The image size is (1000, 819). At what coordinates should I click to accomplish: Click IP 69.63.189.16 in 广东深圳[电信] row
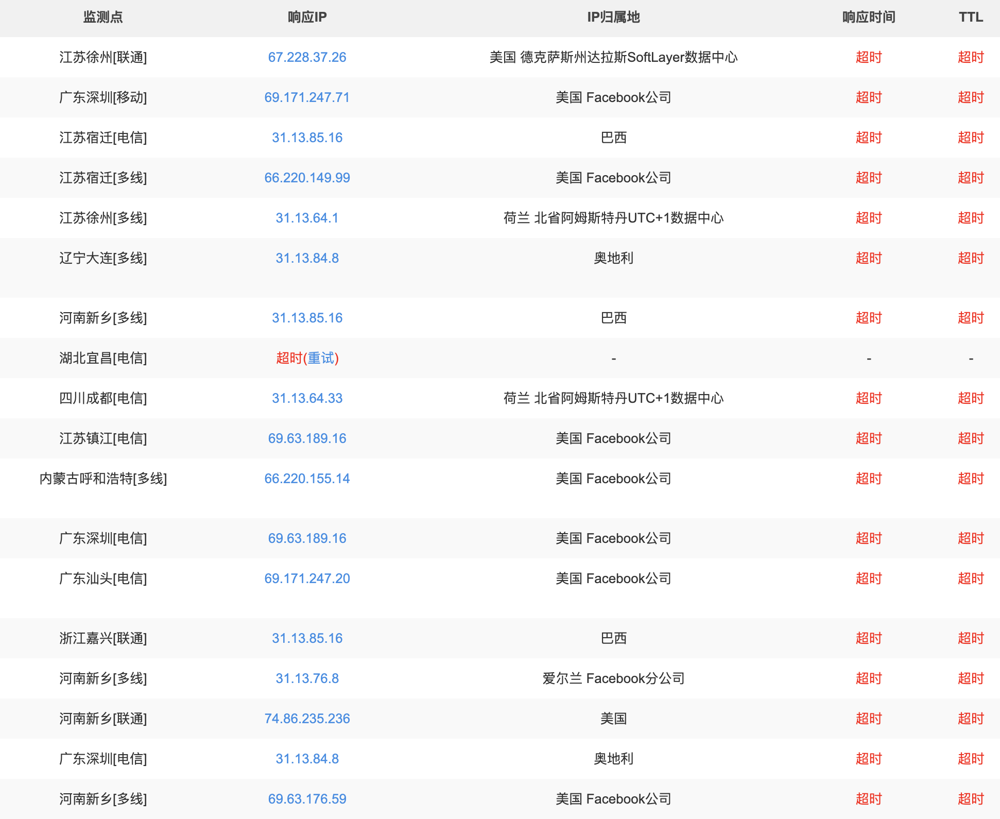307,538
